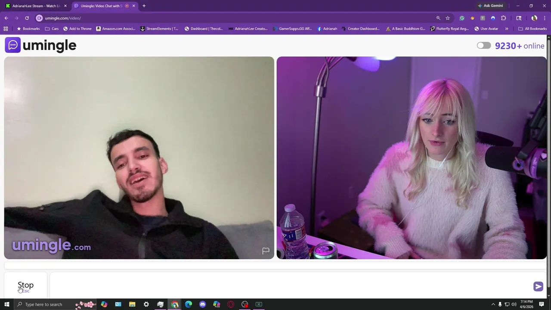Screen dimensions: 551x310
Task: Reload the umingle page
Action: pos(27,18)
